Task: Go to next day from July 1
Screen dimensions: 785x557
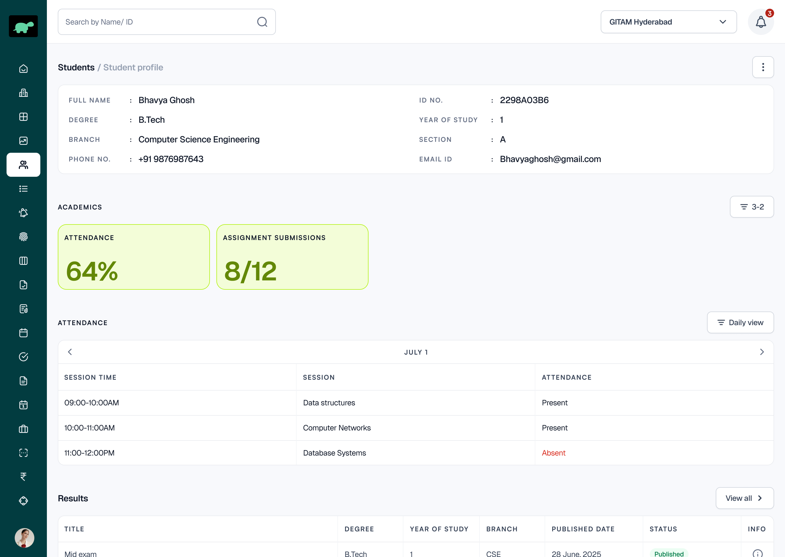Action: click(762, 352)
